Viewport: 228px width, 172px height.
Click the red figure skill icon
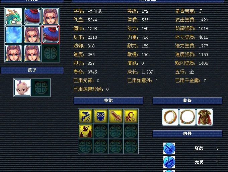click(x=131, y=116)
